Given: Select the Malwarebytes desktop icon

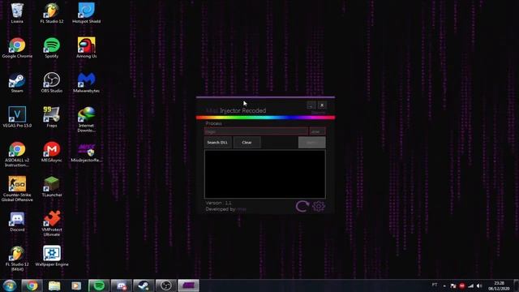Looking at the screenshot, I should (x=87, y=83).
